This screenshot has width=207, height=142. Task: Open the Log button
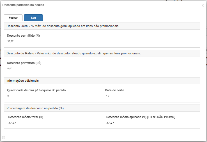point(33,18)
